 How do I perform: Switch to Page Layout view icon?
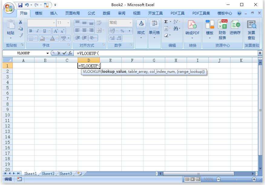pyautogui.click(x=193, y=179)
